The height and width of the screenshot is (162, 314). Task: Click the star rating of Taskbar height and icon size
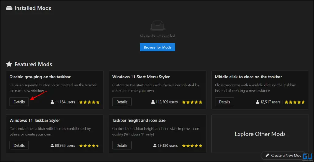192,146
